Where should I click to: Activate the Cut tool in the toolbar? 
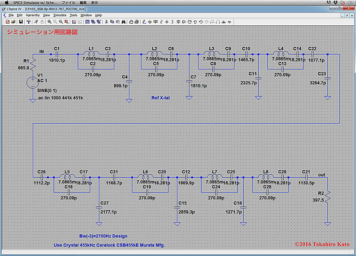(x=106, y=22)
